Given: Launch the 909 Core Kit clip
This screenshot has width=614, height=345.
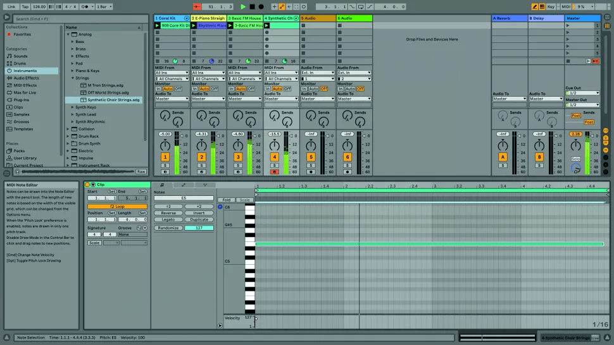Looking at the screenshot, I should [158, 25].
